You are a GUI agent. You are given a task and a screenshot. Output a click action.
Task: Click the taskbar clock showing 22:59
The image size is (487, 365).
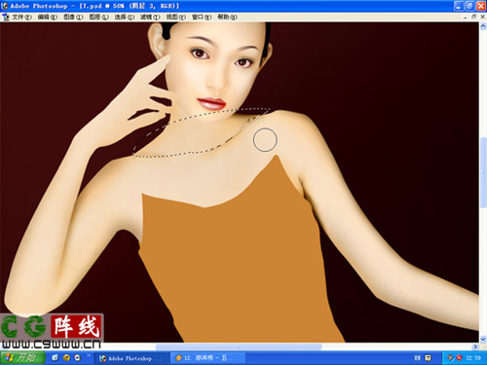pos(473,358)
